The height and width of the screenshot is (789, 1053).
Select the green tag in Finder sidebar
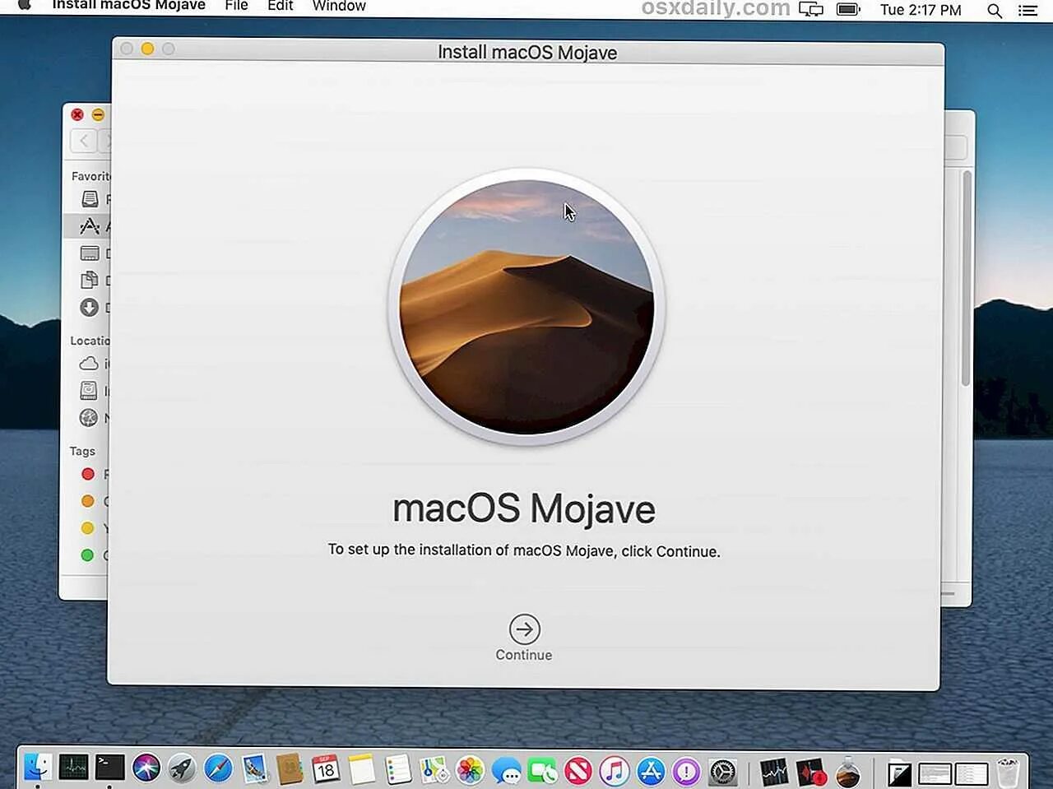88,555
